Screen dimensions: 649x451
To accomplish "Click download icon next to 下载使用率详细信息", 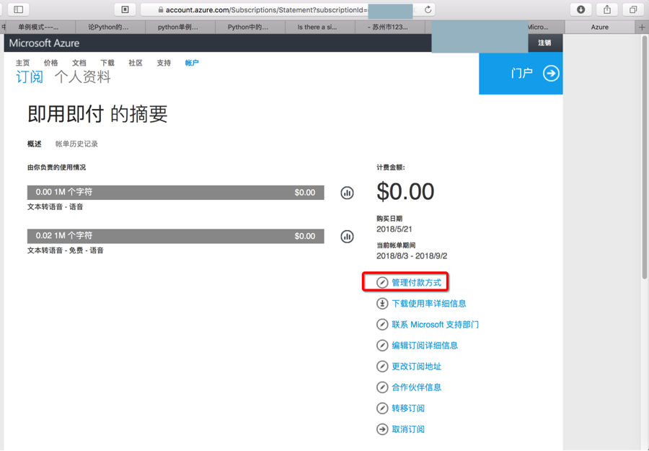I will point(382,304).
